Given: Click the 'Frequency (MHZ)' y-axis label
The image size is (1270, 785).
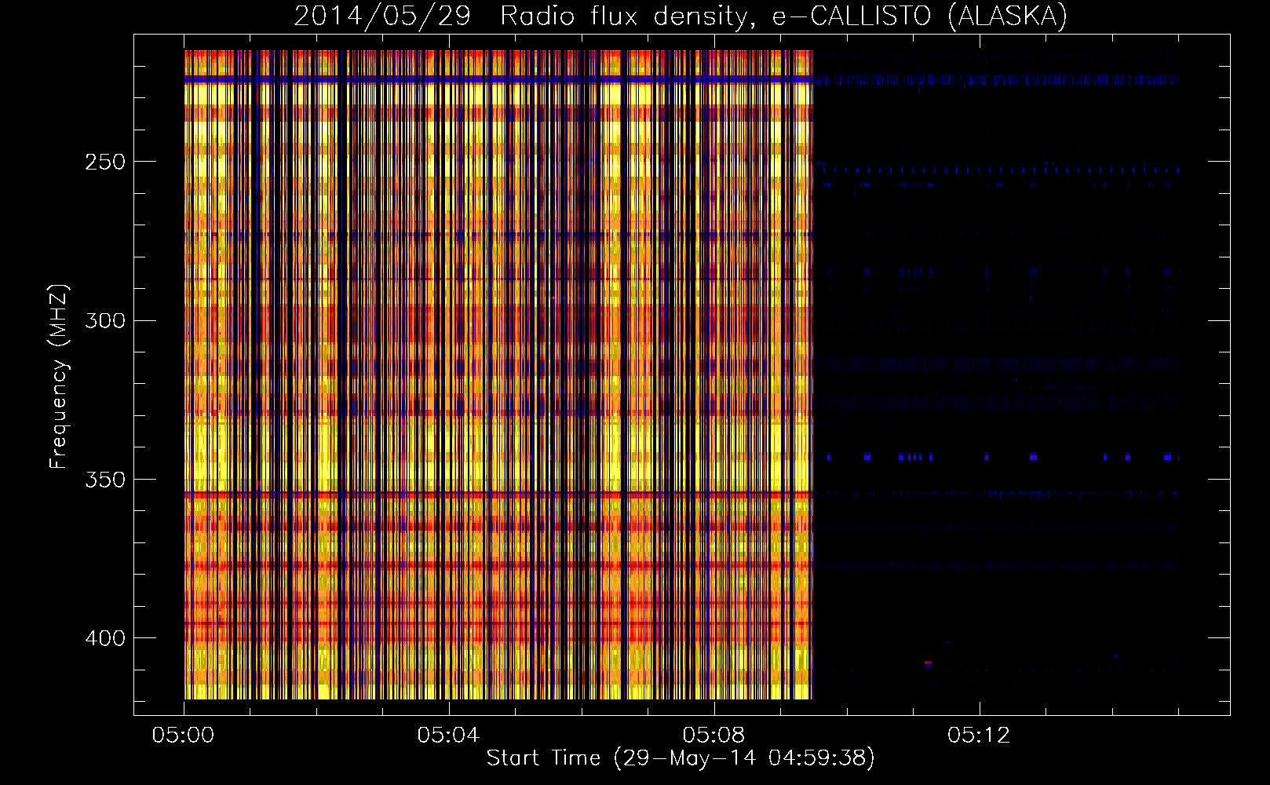Looking at the screenshot, I should (x=59, y=376).
